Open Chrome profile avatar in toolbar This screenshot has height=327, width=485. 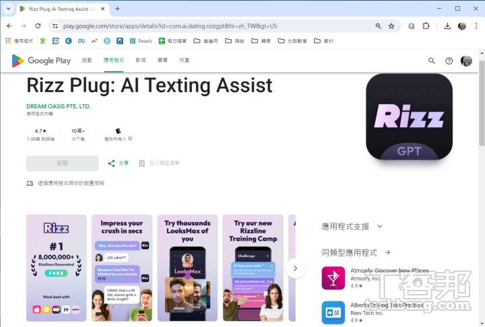pyautogui.click(x=462, y=26)
